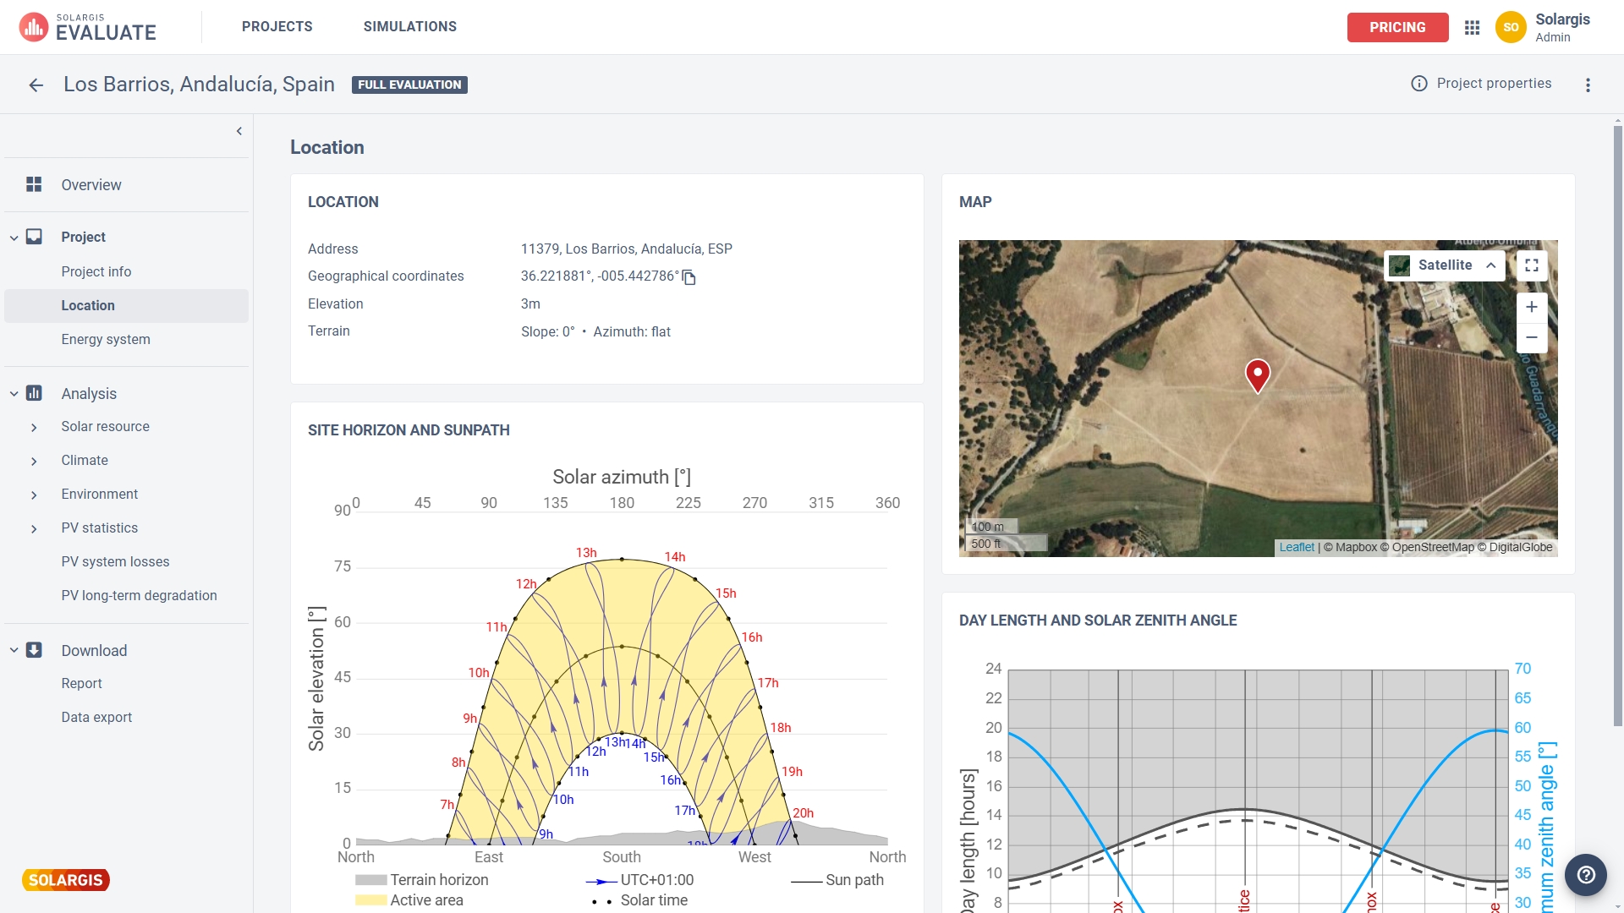1624x913 pixels.
Task: Click the Solargis logo at sidebar bottom
Action: pyautogui.click(x=66, y=880)
